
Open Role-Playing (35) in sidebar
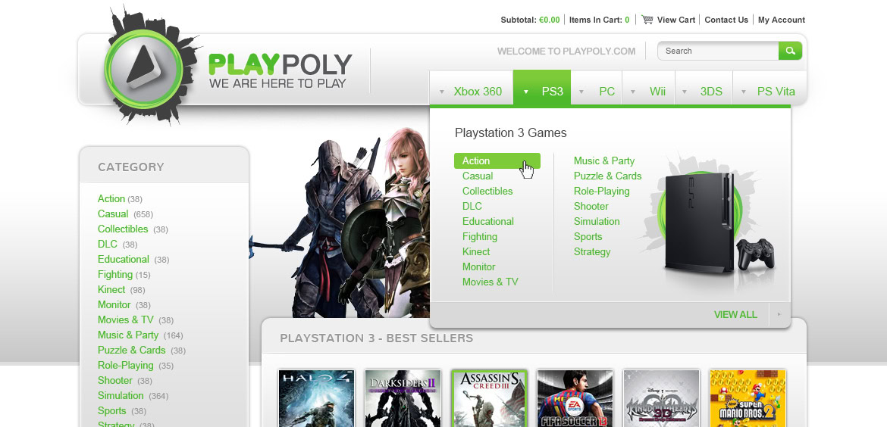(x=136, y=366)
